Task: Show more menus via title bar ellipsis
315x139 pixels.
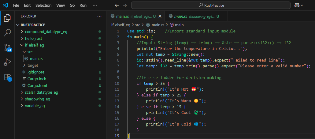Action: pos(95,6)
